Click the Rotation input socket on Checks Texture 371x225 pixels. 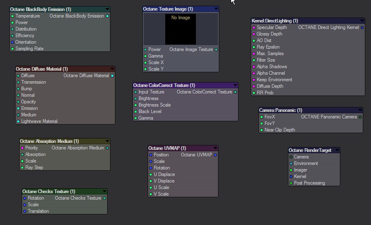point(25,198)
